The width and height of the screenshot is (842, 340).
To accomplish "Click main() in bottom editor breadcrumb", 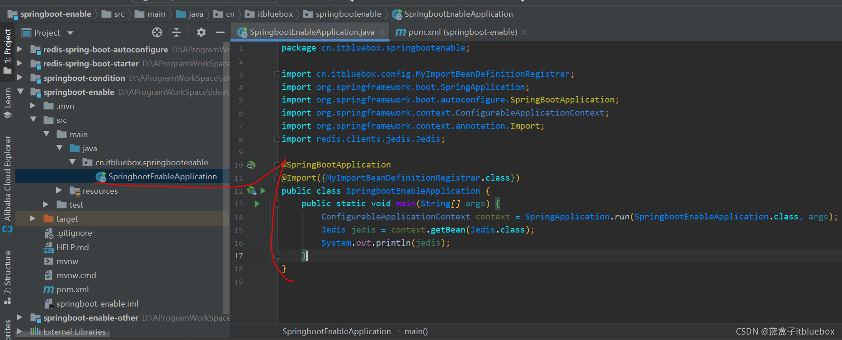I will point(416,331).
